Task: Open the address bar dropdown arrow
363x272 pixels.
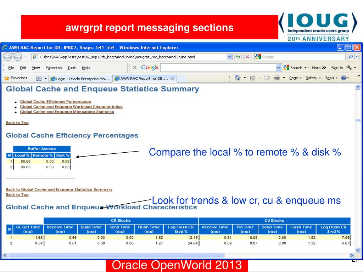Action: point(229,57)
